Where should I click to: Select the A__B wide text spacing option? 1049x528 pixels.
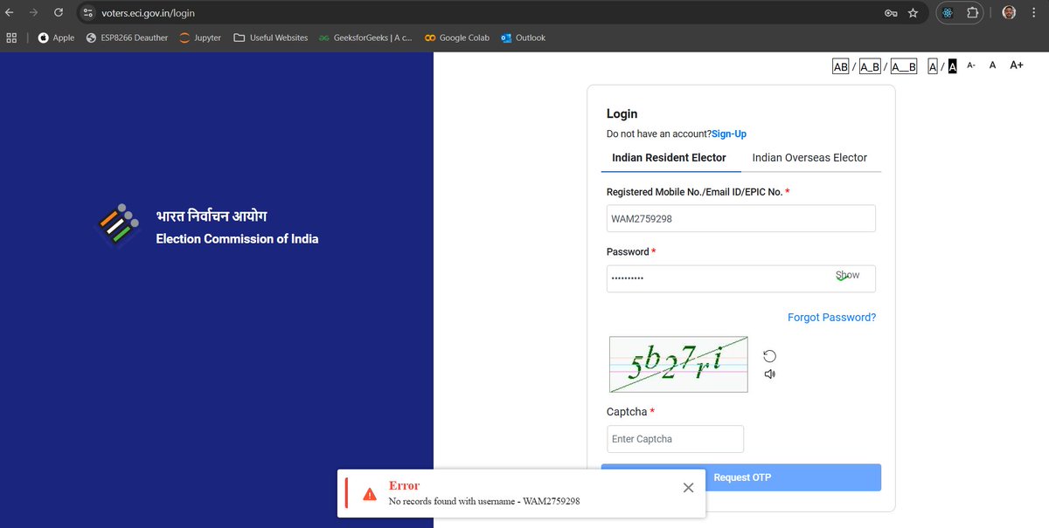point(904,66)
